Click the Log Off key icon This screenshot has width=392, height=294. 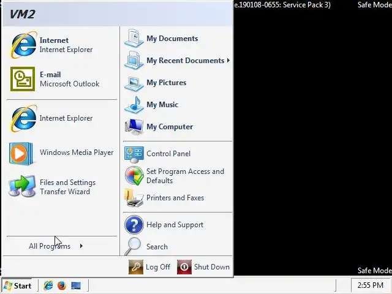point(136,267)
